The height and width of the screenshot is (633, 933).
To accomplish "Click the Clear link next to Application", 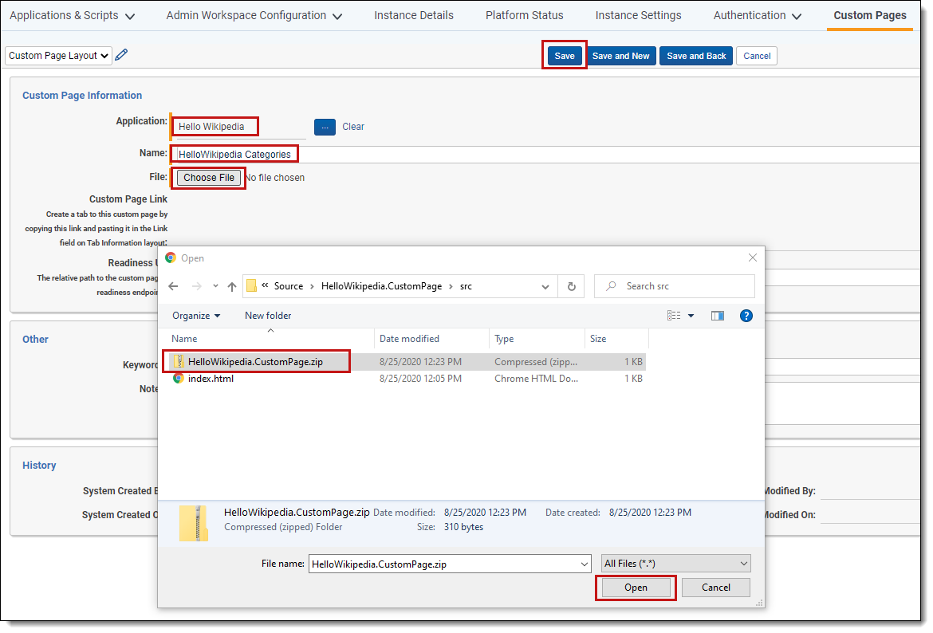I will [x=352, y=127].
